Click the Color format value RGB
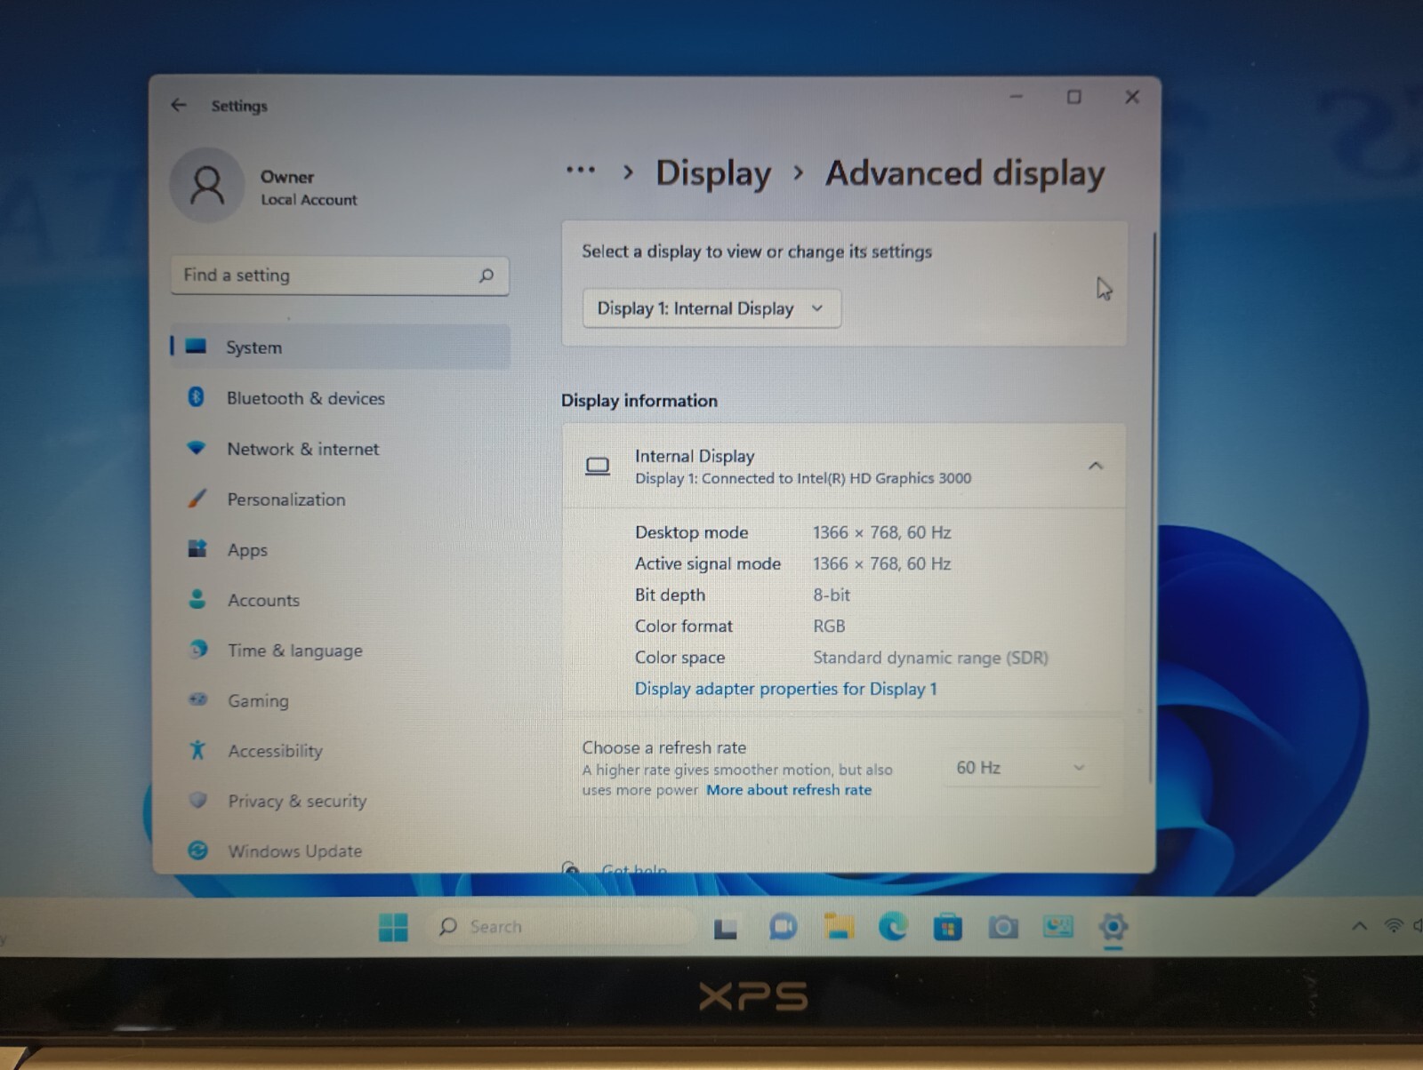Screen dimensions: 1423x1070 [829, 626]
